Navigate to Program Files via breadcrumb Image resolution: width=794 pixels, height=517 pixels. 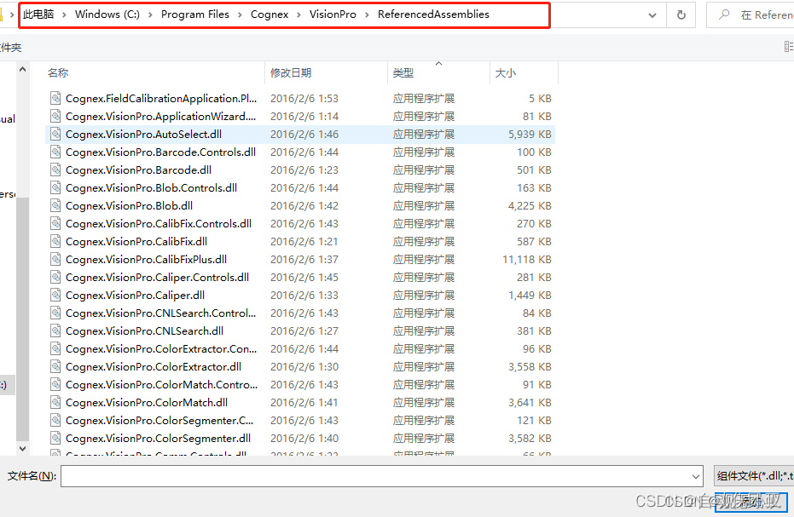[x=195, y=14]
